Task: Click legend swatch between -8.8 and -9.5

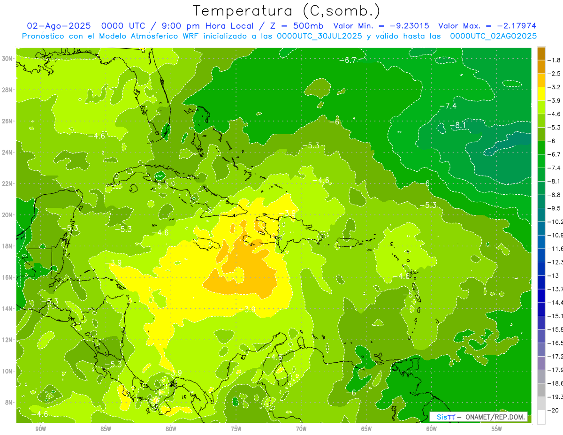Action: pyautogui.click(x=541, y=201)
